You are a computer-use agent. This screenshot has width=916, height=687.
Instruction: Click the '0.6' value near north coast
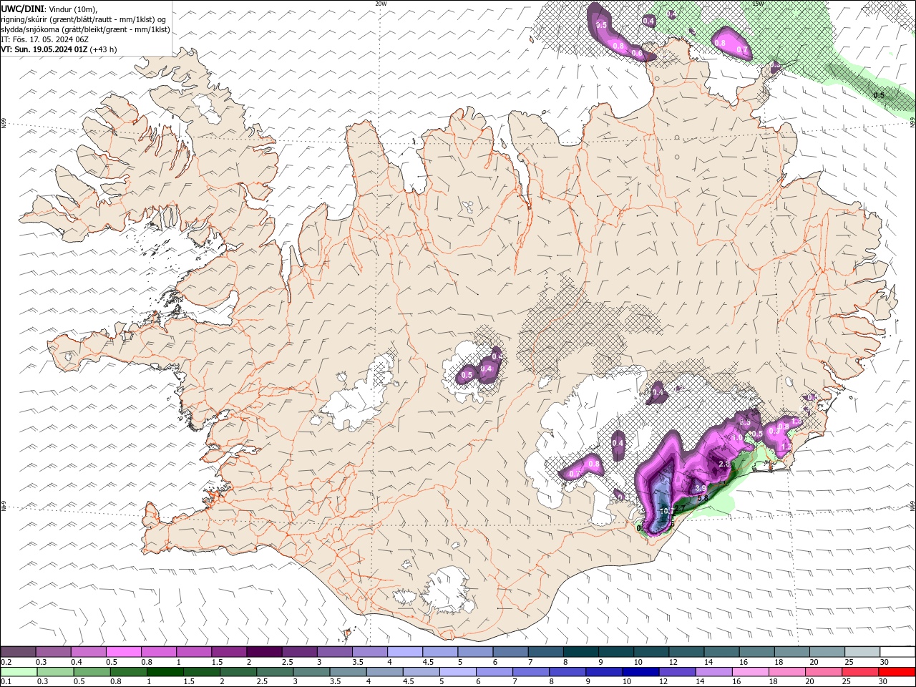(637, 54)
